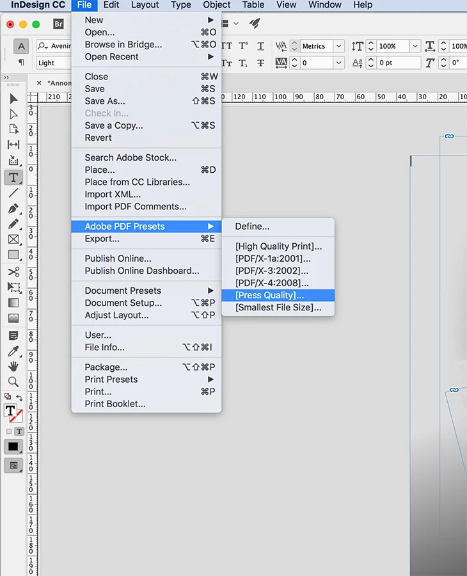Choose Package from File menu
The height and width of the screenshot is (576, 467).
point(146,367)
